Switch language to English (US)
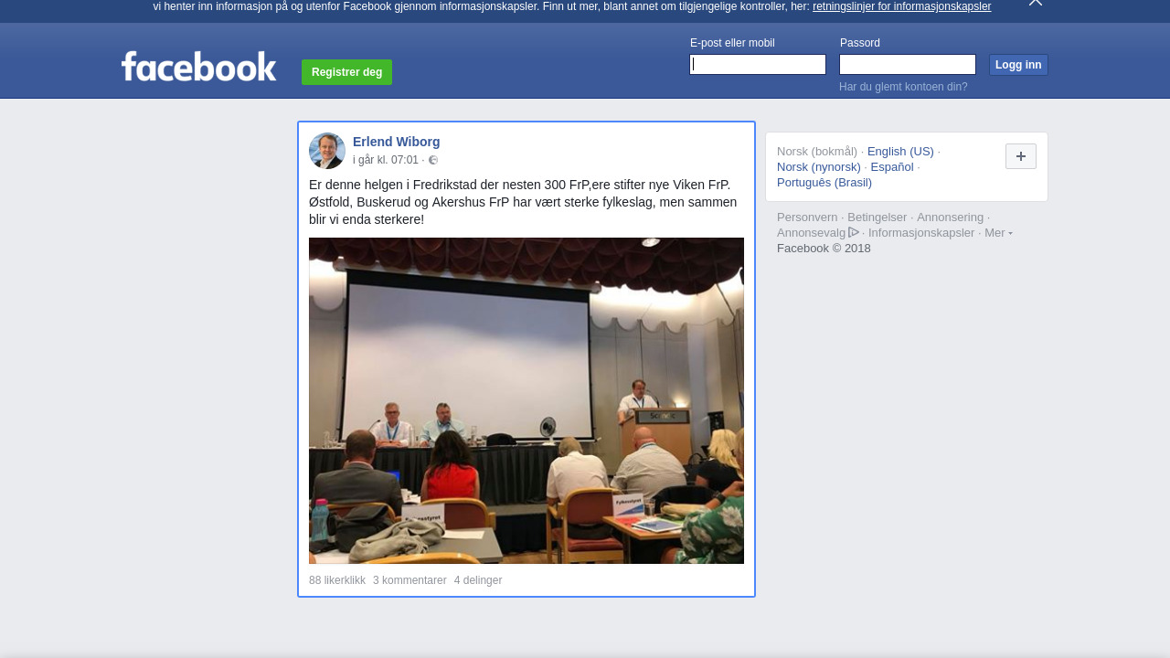1170x658 pixels. pos(900,152)
